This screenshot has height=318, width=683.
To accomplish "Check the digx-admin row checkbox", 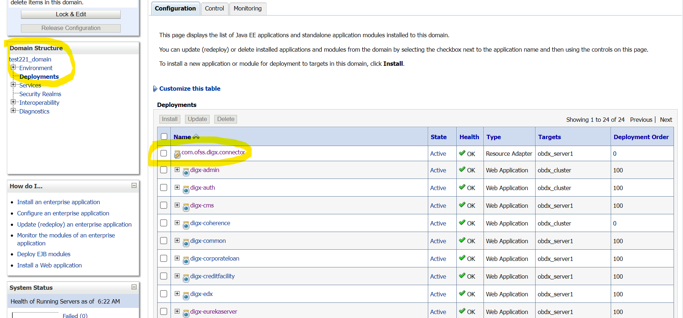I will pos(164,170).
